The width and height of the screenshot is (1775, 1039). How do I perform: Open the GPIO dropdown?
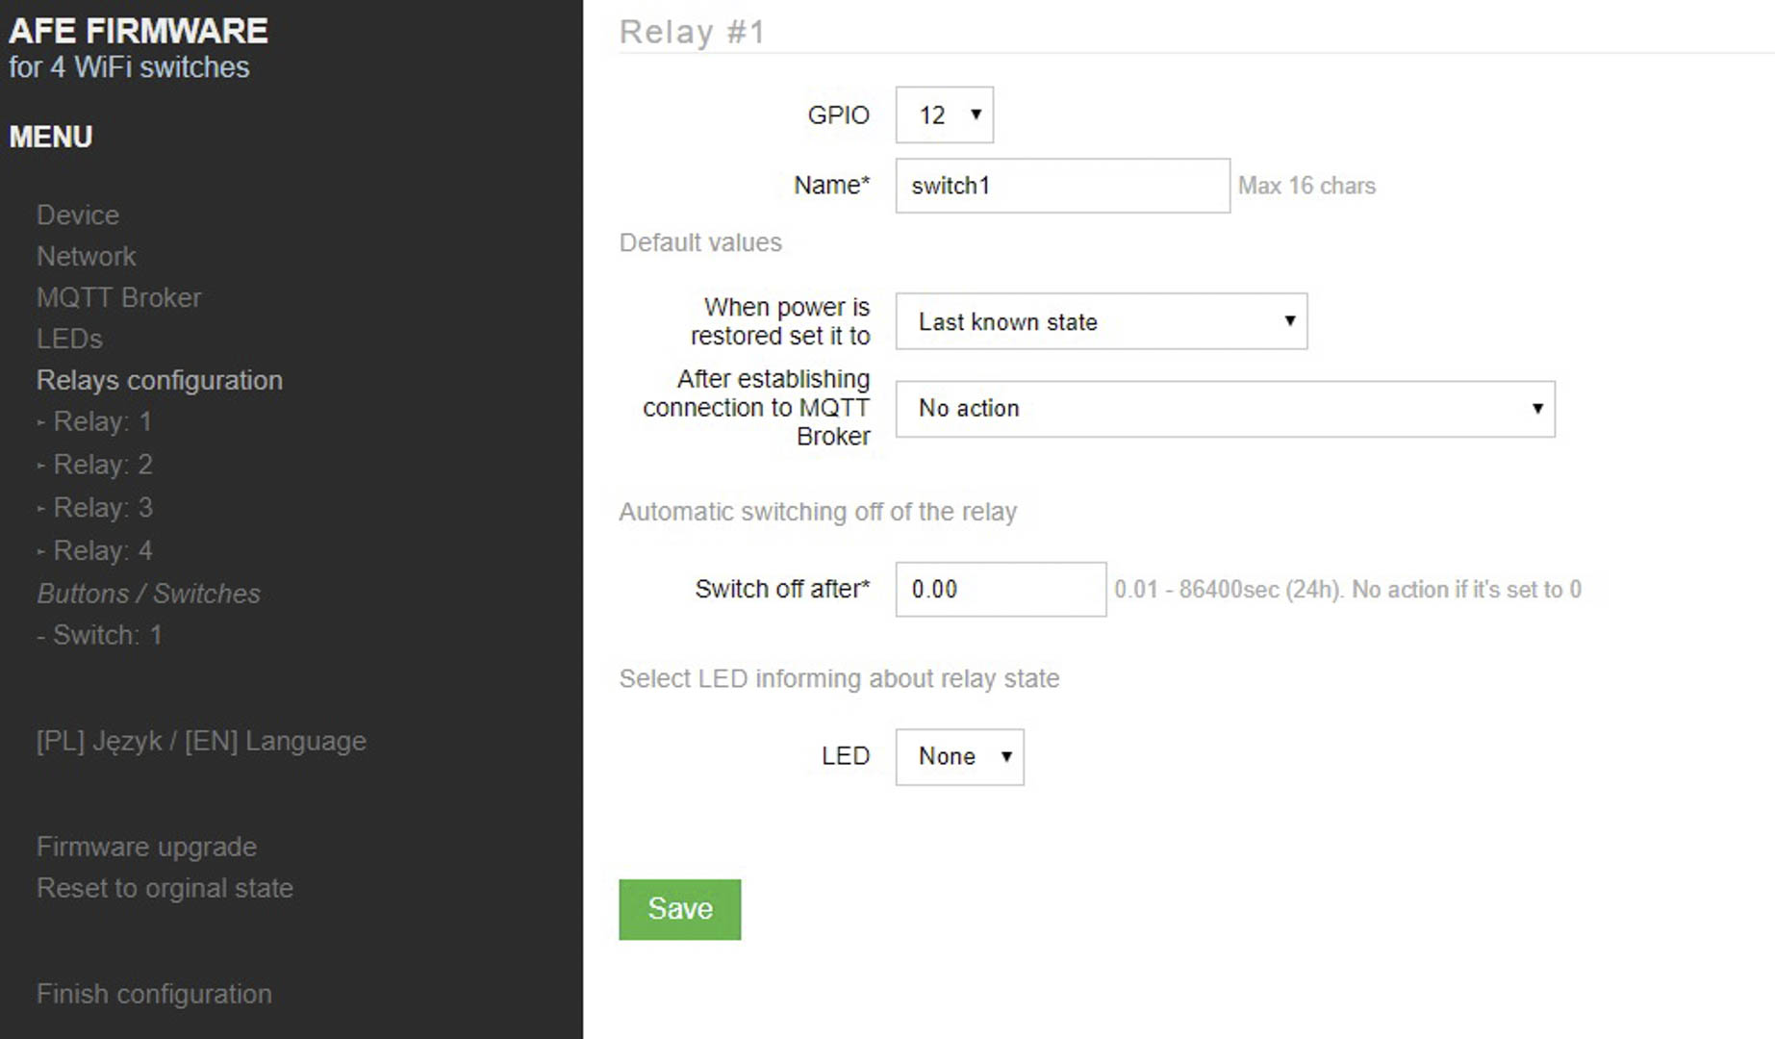click(944, 115)
